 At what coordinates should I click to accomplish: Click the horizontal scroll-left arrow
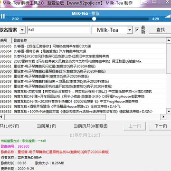(x=2, y=117)
